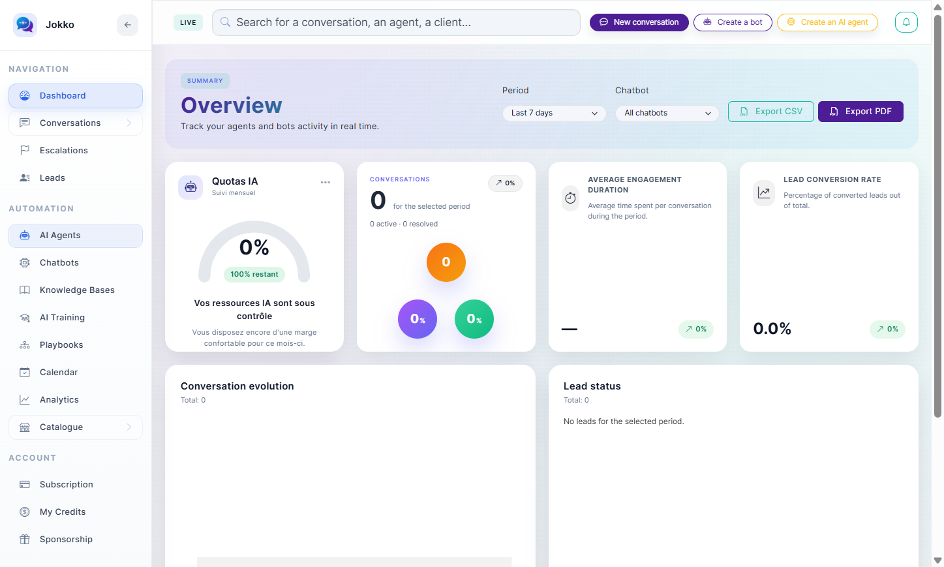Click the Subscription card icon

tap(25, 484)
